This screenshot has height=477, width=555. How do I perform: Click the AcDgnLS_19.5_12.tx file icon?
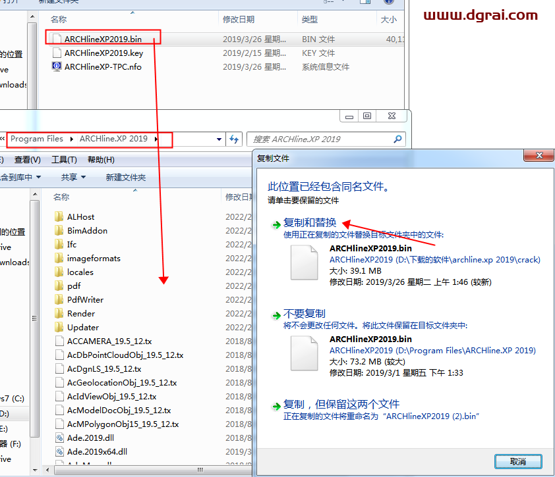pos(59,368)
